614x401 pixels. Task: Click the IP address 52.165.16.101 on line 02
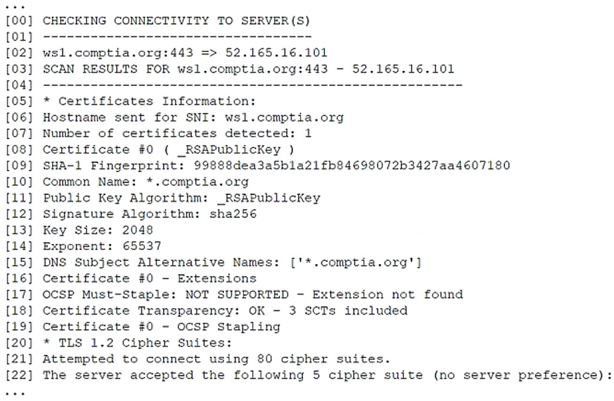click(x=276, y=53)
